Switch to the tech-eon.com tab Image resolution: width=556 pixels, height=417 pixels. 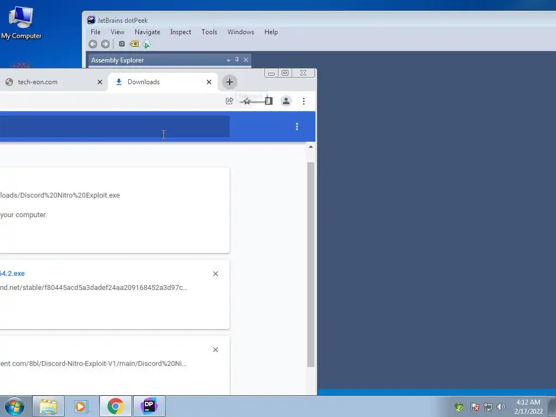click(x=53, y=82)
